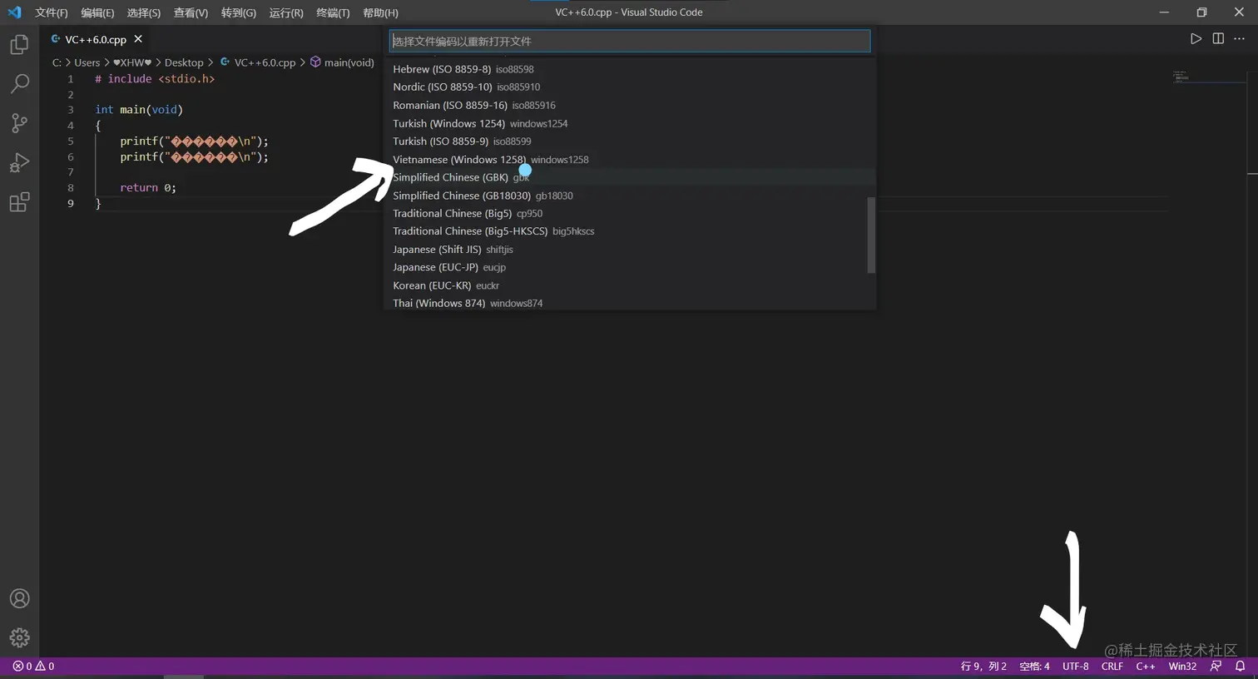
Task: Click the 行 9, 列 2 cursor position
Action: click(x=983, y=666)
